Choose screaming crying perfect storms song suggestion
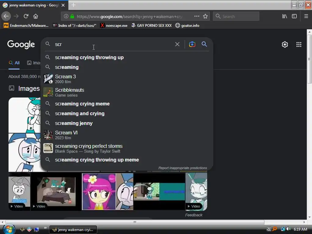 (x=127, y=148)
